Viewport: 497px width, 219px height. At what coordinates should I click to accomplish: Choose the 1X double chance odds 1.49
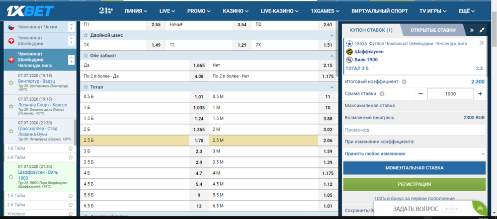156,45
